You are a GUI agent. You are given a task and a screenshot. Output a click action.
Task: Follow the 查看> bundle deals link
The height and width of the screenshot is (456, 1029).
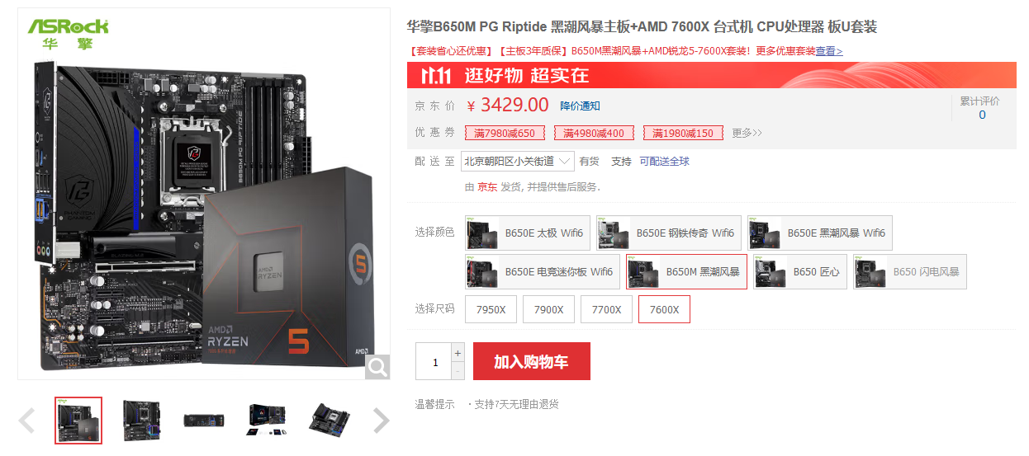coord(829,51)
